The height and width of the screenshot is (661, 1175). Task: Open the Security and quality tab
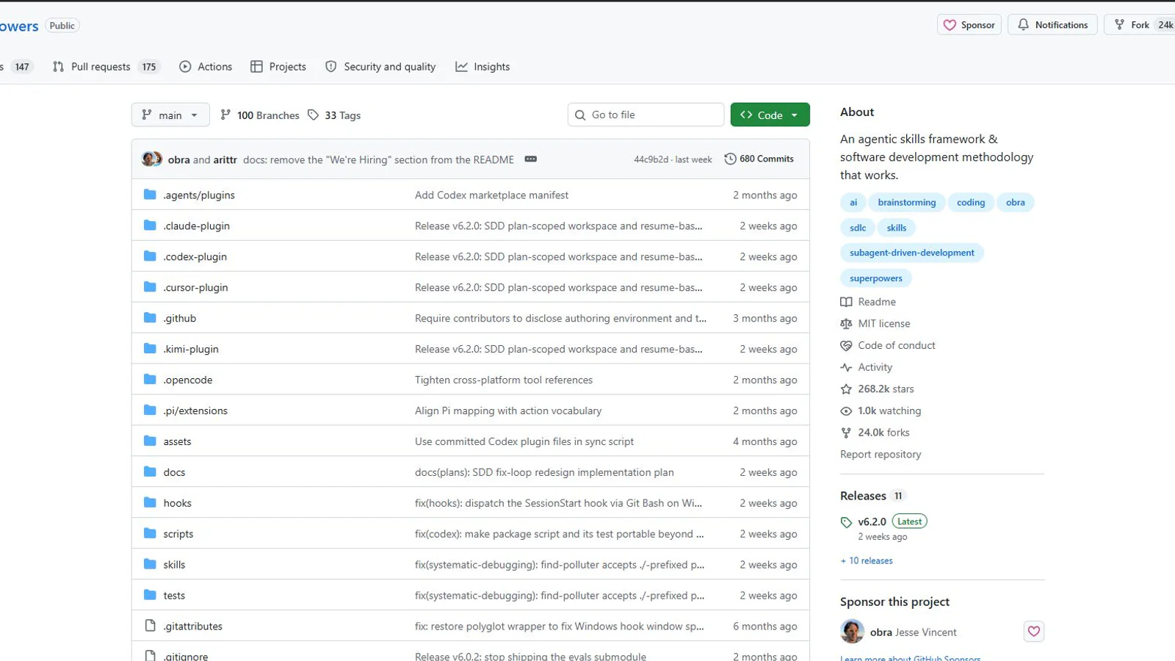(380, 67)
